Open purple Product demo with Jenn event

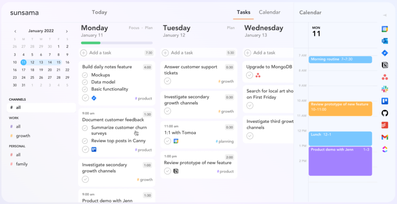click(x=340, y=161)
